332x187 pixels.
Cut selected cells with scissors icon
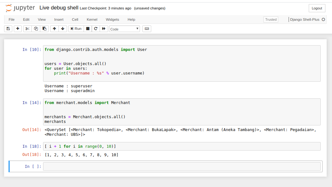point(27,29)
